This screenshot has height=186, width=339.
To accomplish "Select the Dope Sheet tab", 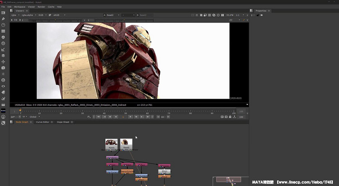I will pos(63,122).
